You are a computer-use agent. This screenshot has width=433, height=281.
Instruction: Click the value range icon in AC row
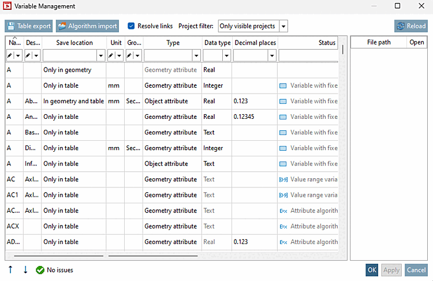point(283,179)
